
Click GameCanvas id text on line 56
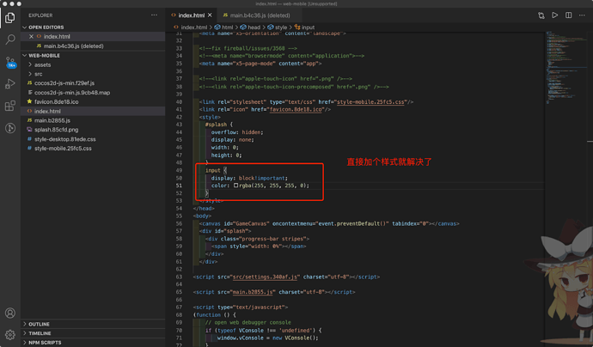coord(252,223)
